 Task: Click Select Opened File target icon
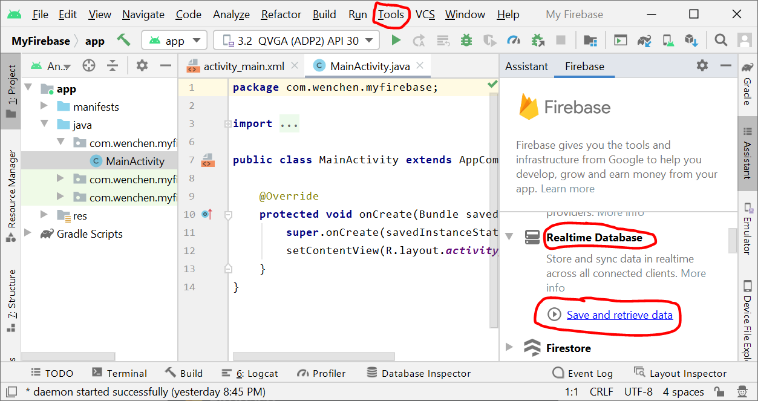pos(89,66)
